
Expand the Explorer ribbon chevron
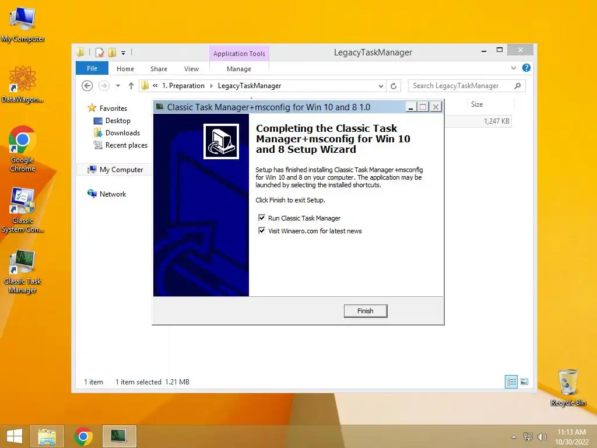tap(514, 68)
